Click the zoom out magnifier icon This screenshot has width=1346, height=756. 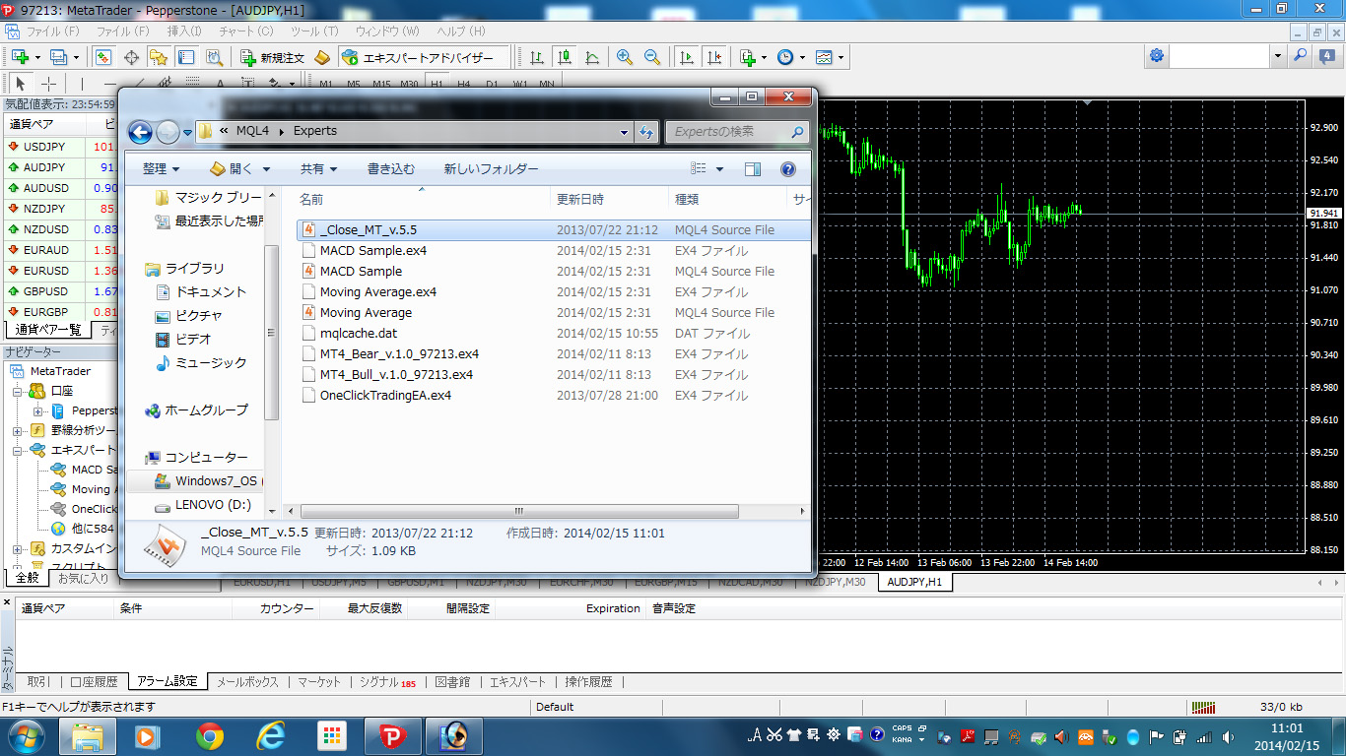(652, 57)
